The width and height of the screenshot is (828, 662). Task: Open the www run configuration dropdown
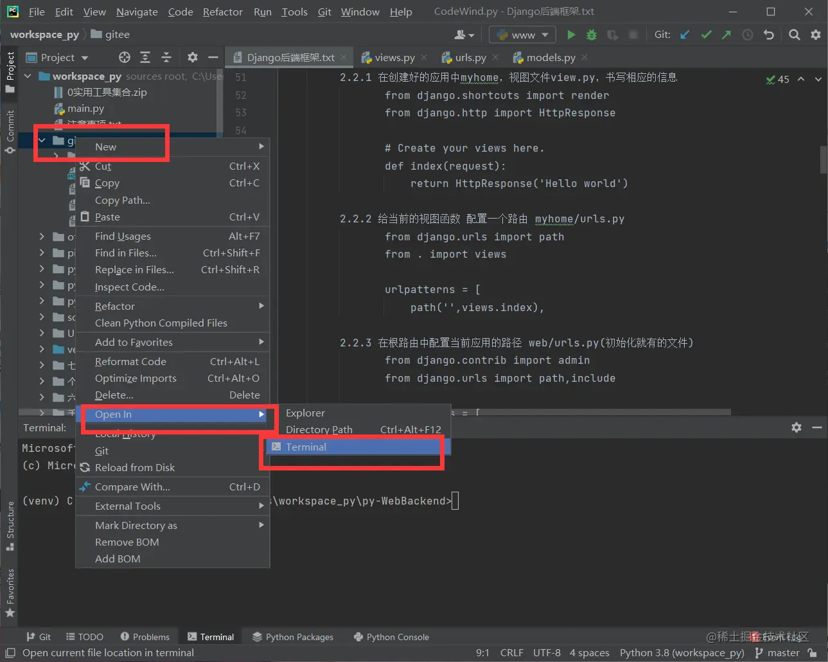coord(523,35)
